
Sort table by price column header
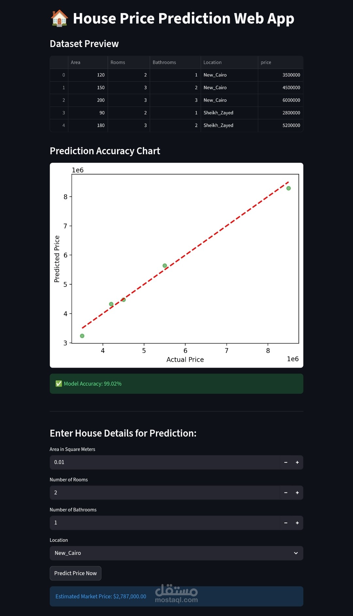pos(280,62)
